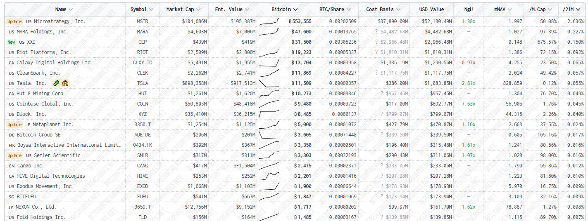Open the Fold Holdings Inc. link
Viewport: 588px width, 221px height.
41,217
